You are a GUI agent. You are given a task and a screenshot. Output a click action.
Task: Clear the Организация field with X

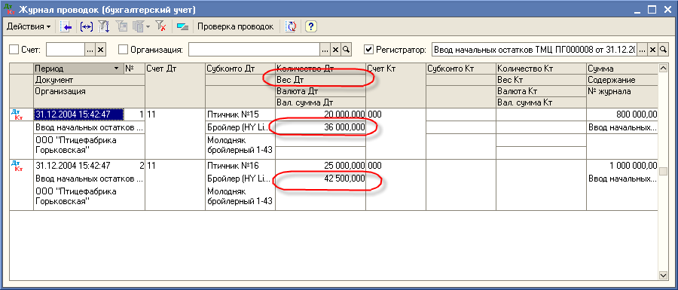coord(335,50)
